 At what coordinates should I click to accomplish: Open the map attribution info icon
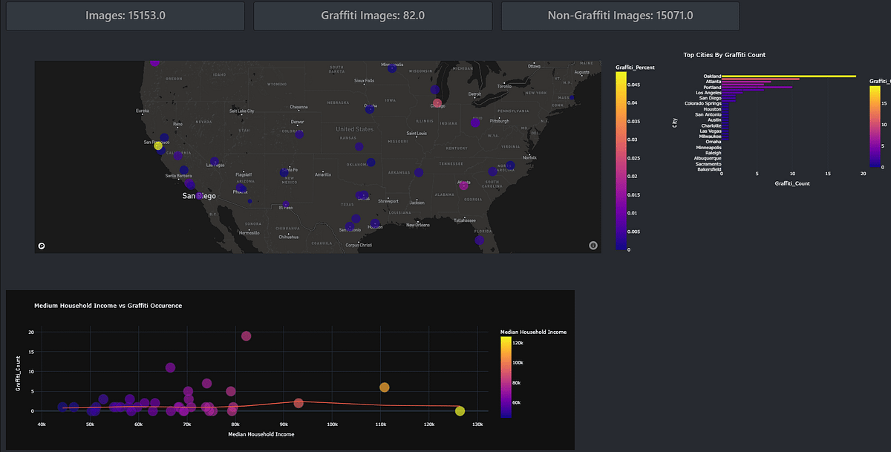(593, 244)
